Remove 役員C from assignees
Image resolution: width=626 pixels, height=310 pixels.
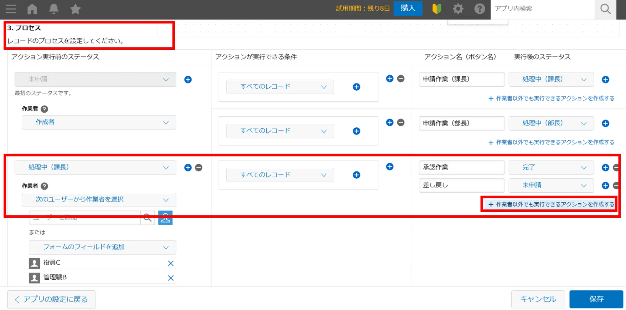(x=170, y=263)
